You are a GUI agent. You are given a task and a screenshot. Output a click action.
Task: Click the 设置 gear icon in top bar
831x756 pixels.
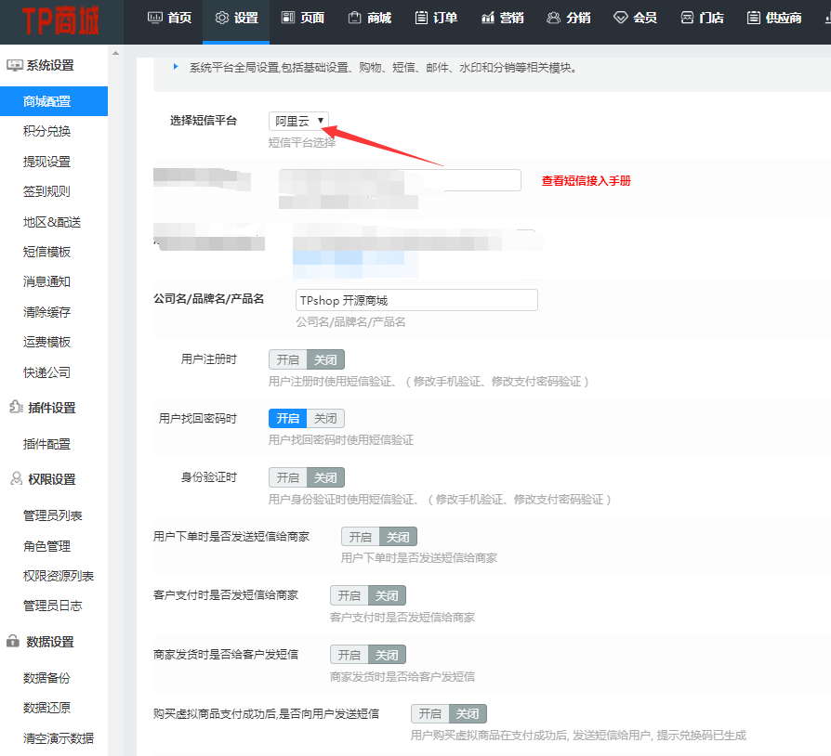[x=221, y=18]
